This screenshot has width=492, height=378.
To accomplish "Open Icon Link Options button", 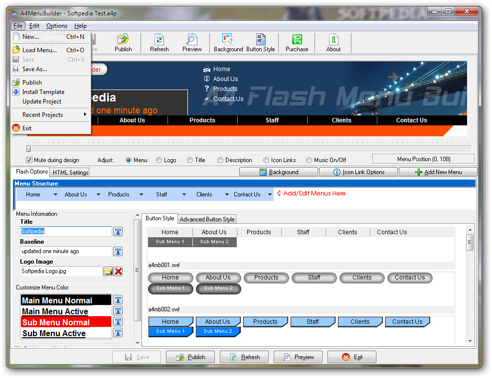I will point(358,172).
